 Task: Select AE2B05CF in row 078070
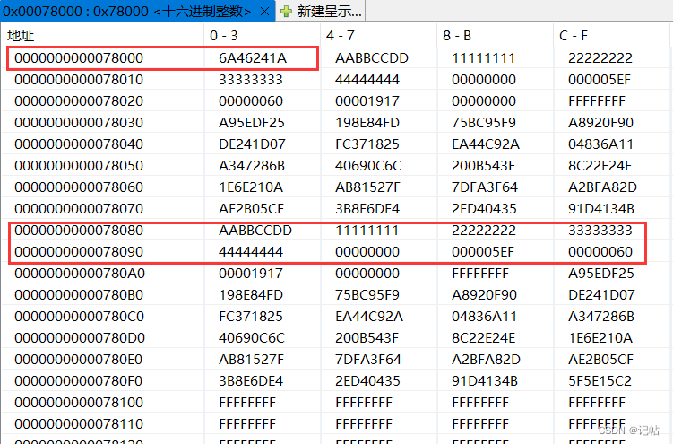pos(251,209)
